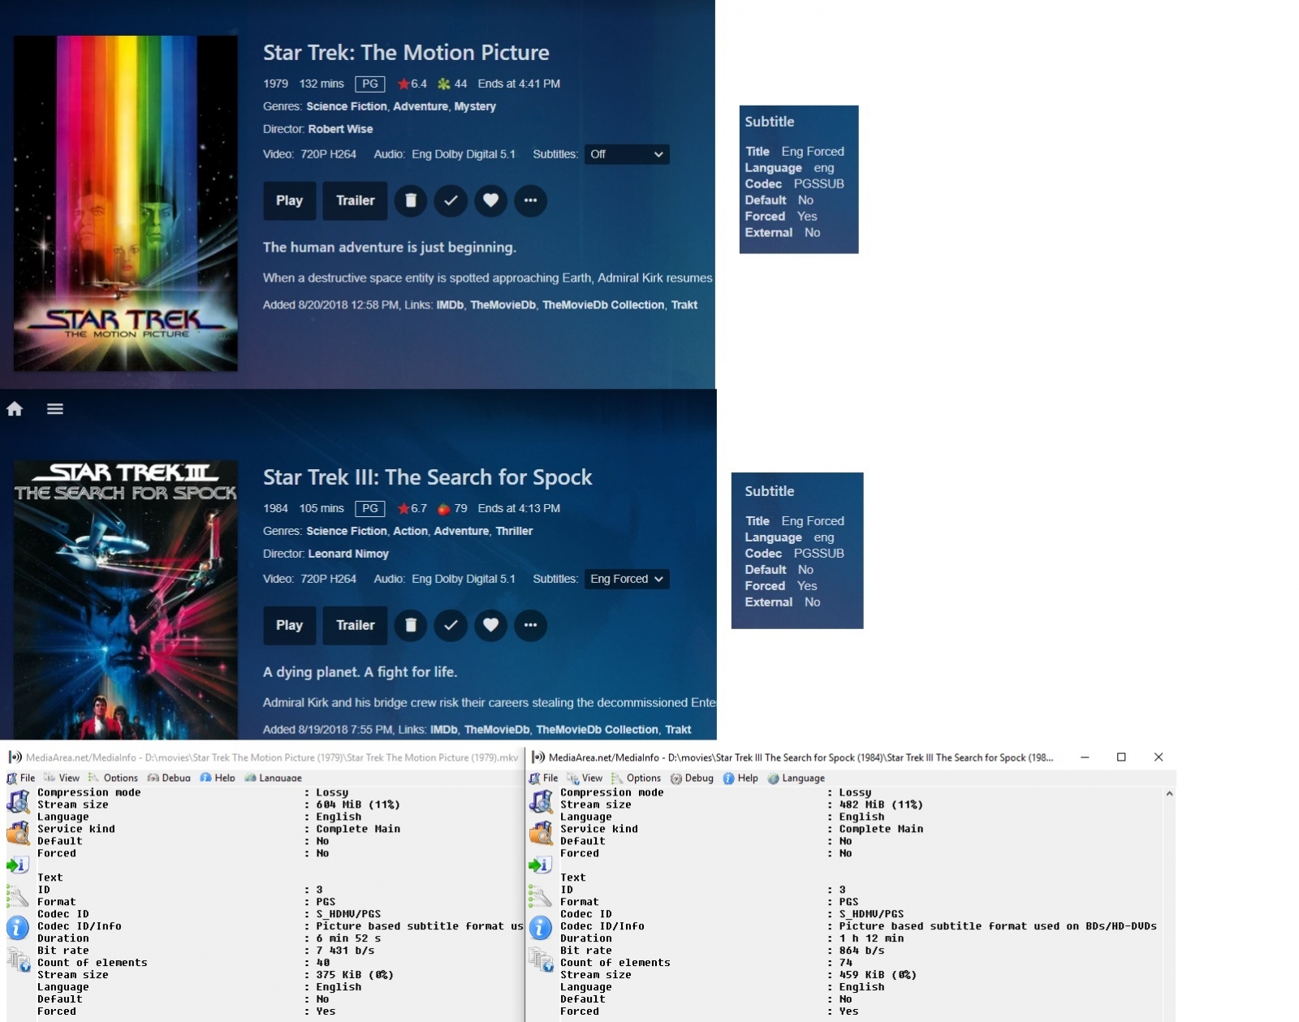Viewport: 1299px width, 1022px height.
Task: Open Debug menu in Motion Picture MediaInfo window
Action: pyautogui.click(x=170, y=778)
